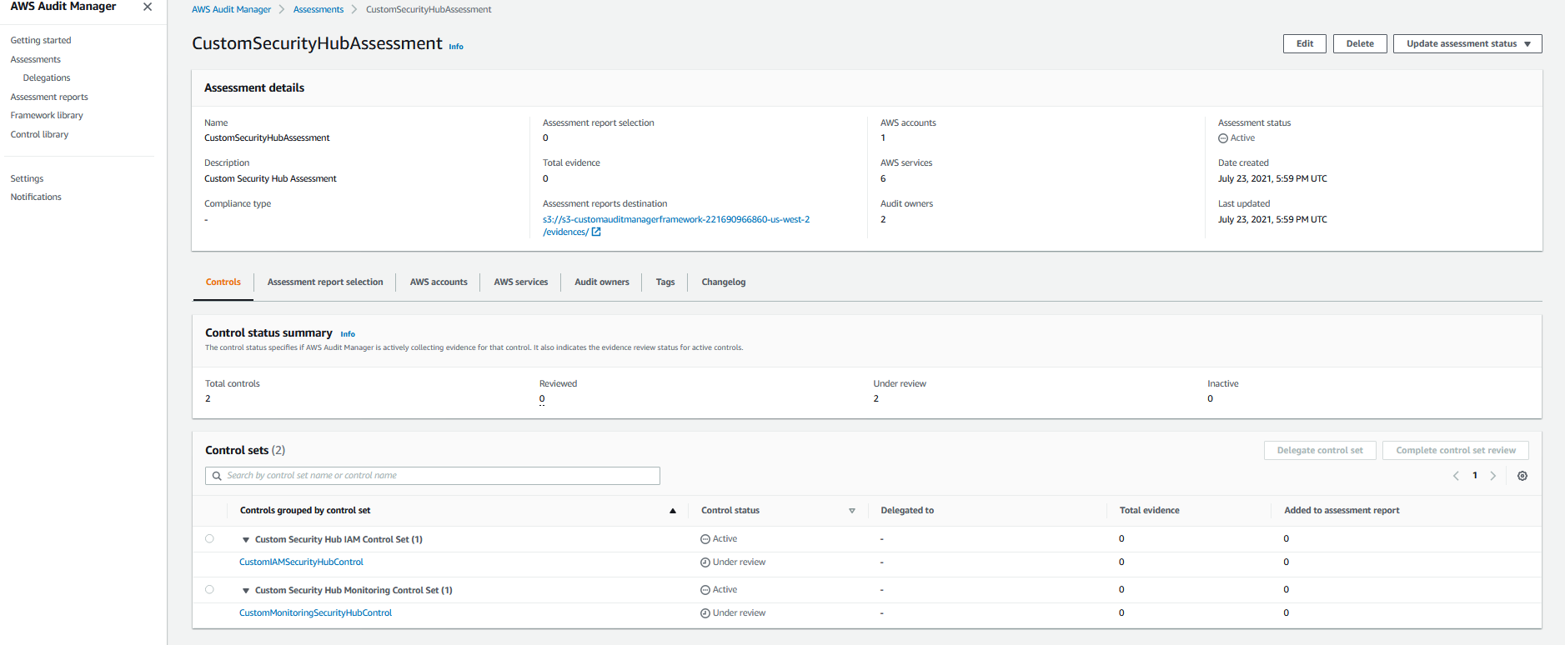Open the AWS services tab

[x=521, y=282]
